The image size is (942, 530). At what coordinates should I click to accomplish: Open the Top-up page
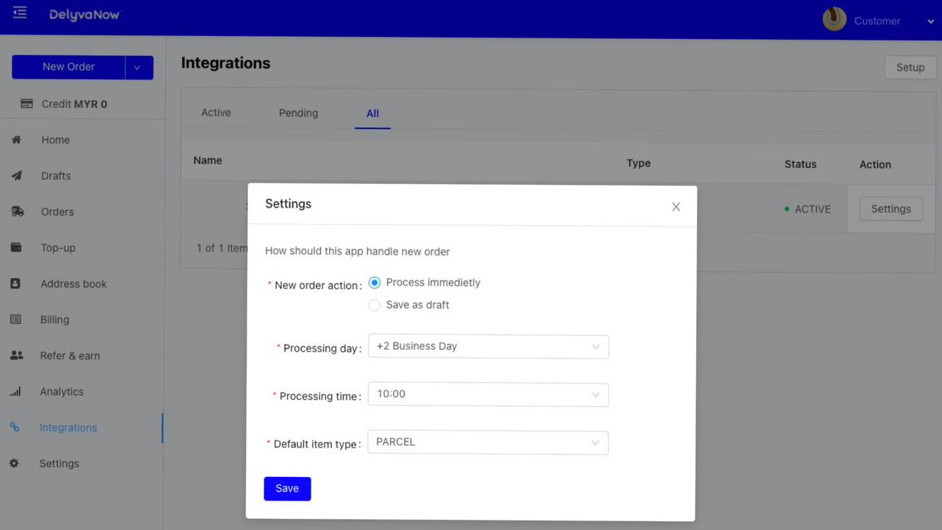coord(58,248)
